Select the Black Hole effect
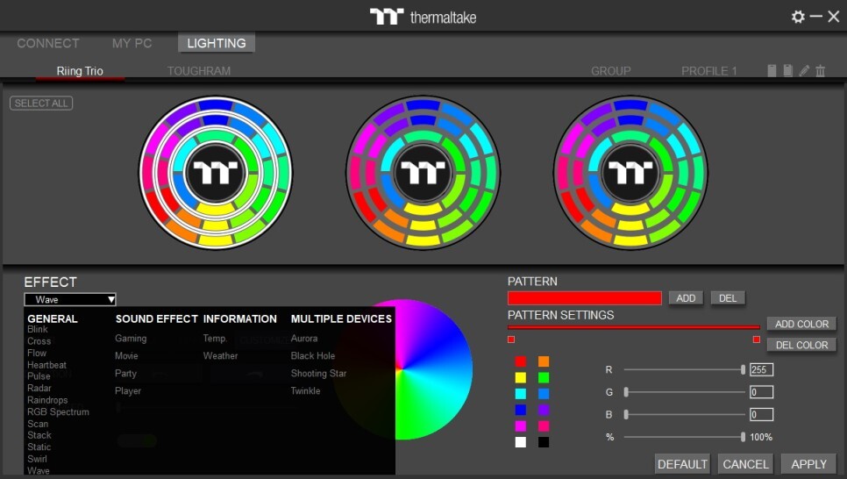 pyautogui.click(x=313, y=355)
